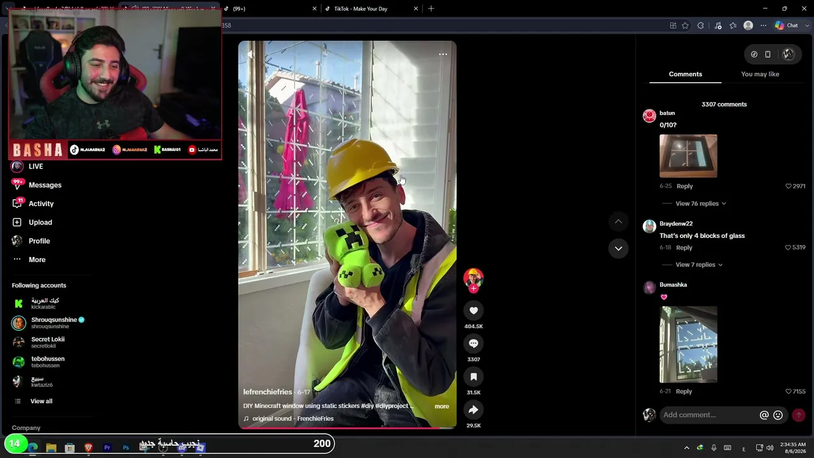This screenshot has width=814, height=458.
Task: Open the volume control in system tray
Action: click(x=770, y=448)
